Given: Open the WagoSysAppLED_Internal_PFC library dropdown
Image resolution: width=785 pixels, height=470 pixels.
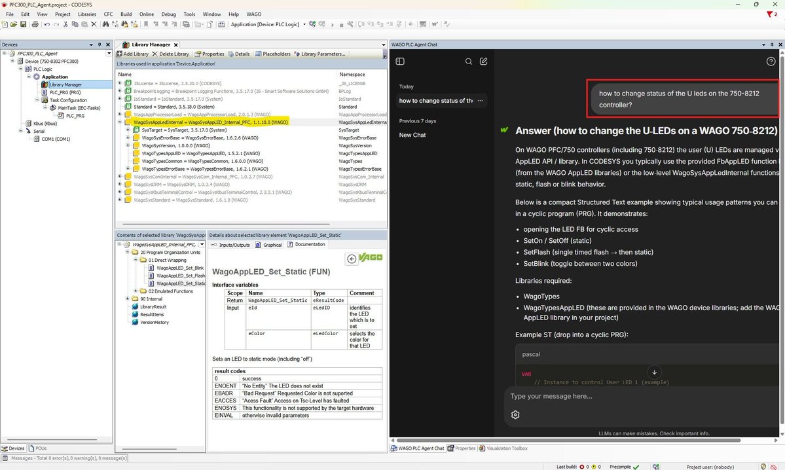Looking at the screenshot, I should [x=202, y=245].
